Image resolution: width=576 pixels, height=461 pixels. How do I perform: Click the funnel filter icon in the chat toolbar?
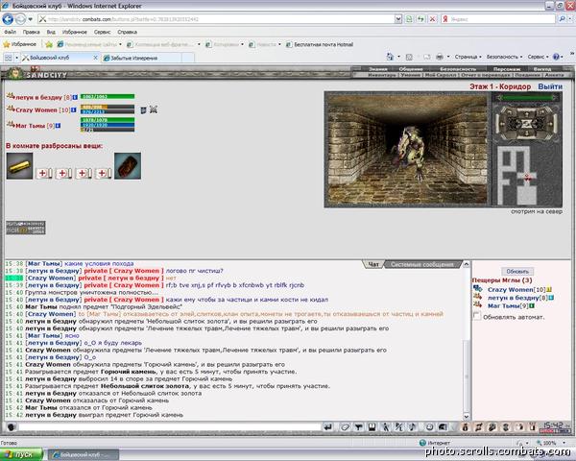[358, 426]
